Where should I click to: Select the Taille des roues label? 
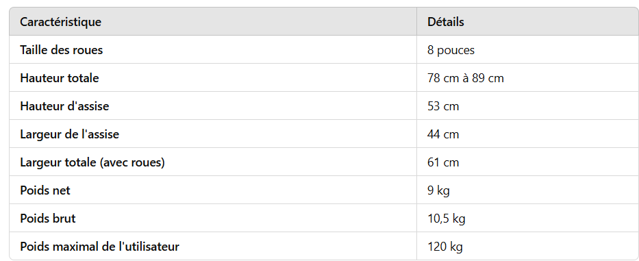pyautogui.click(x=61, y=50)
